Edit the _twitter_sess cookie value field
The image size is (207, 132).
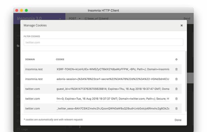click(x=113, y=109)
